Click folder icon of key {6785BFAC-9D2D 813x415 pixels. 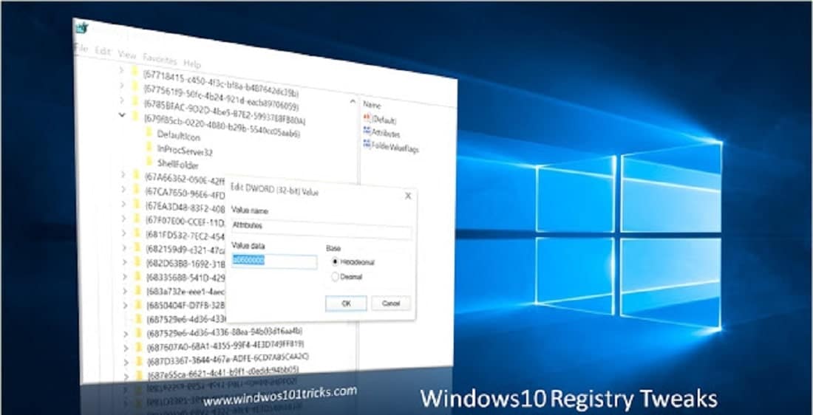[135, 100]
